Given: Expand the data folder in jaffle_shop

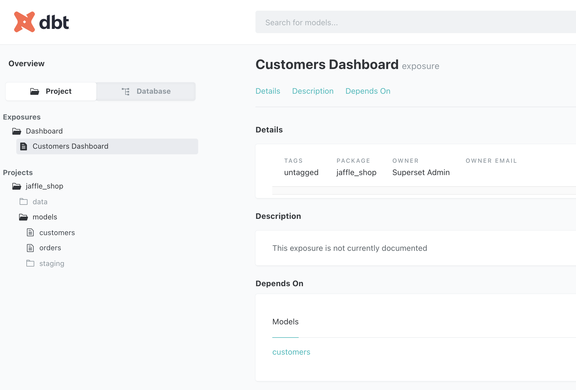Looking at the screenshot, I should coord(40,202).
